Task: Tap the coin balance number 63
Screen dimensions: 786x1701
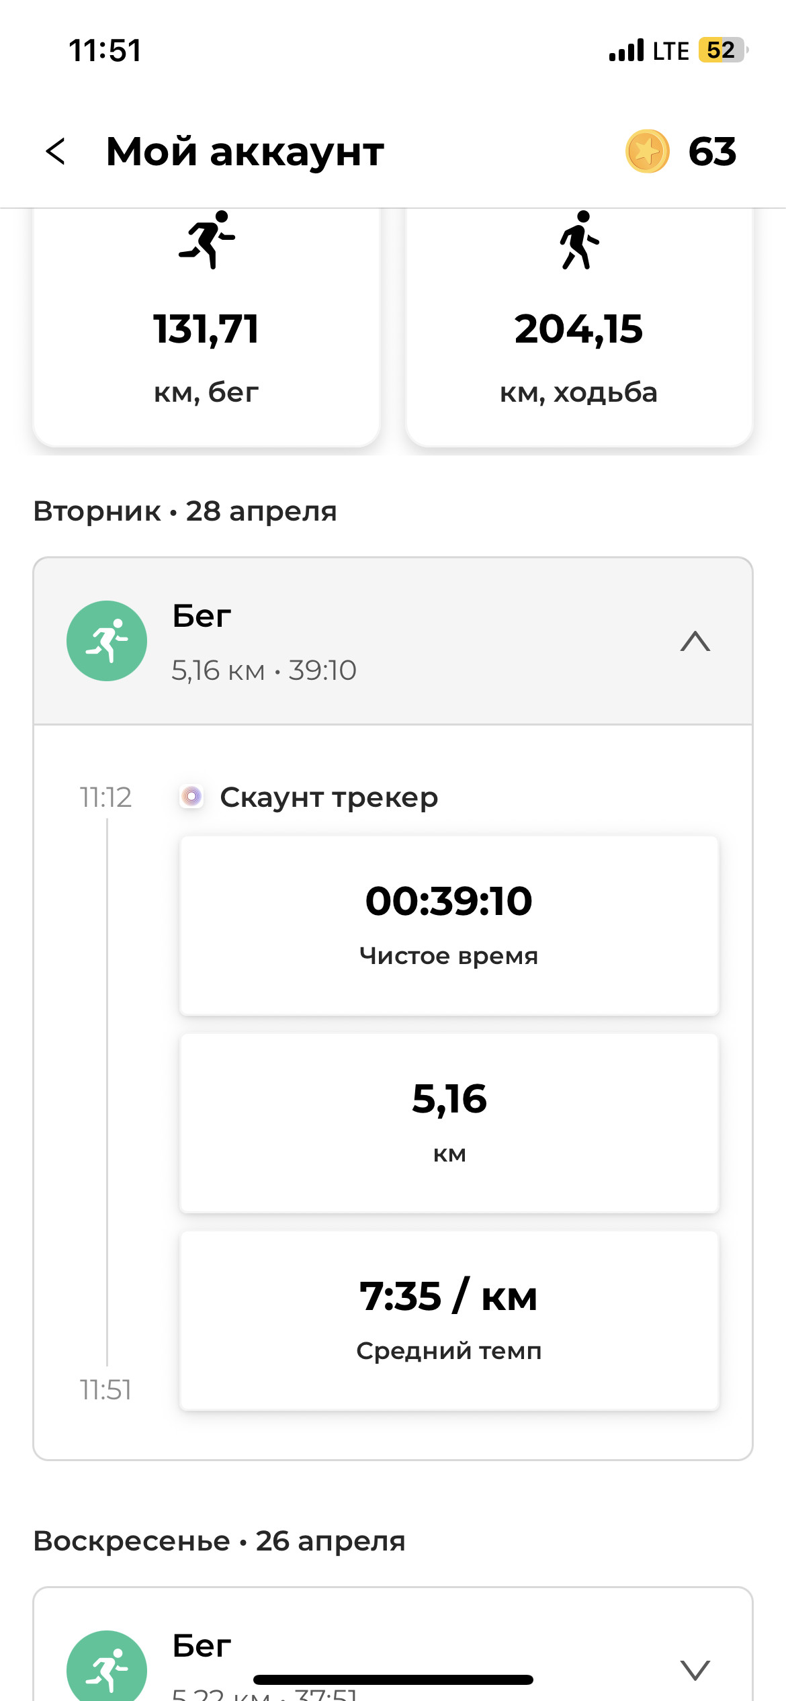Action: click(713, 151)
